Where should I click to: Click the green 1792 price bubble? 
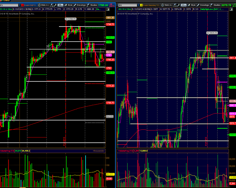coord(109,42)
